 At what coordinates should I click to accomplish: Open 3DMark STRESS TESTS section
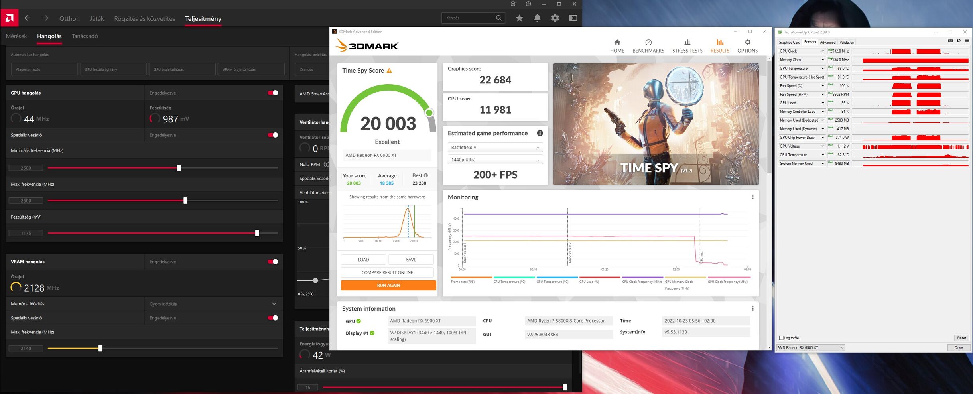pos(687,46)
